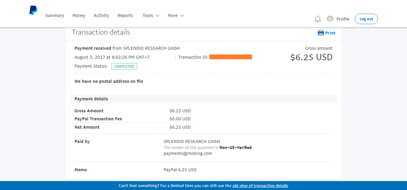Click the printer icon next to Print
The height and width of the screenshot is (190, 407).
[321, 33]
